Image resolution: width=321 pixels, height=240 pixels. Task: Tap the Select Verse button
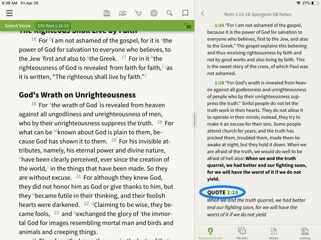click(18, 26)
